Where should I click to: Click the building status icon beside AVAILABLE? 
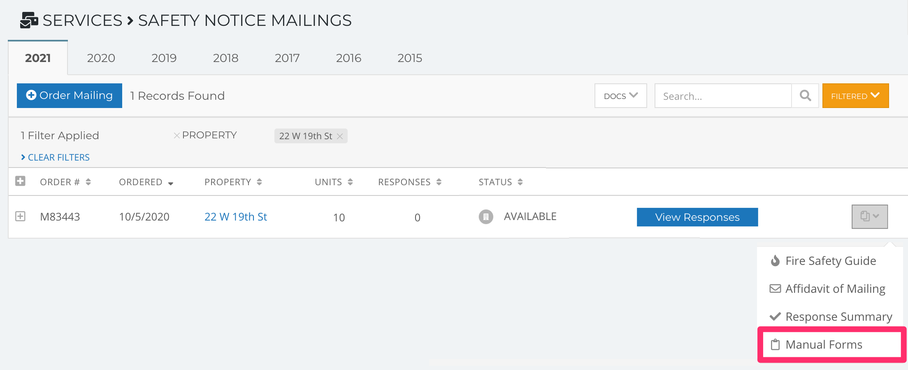[486, 216]
